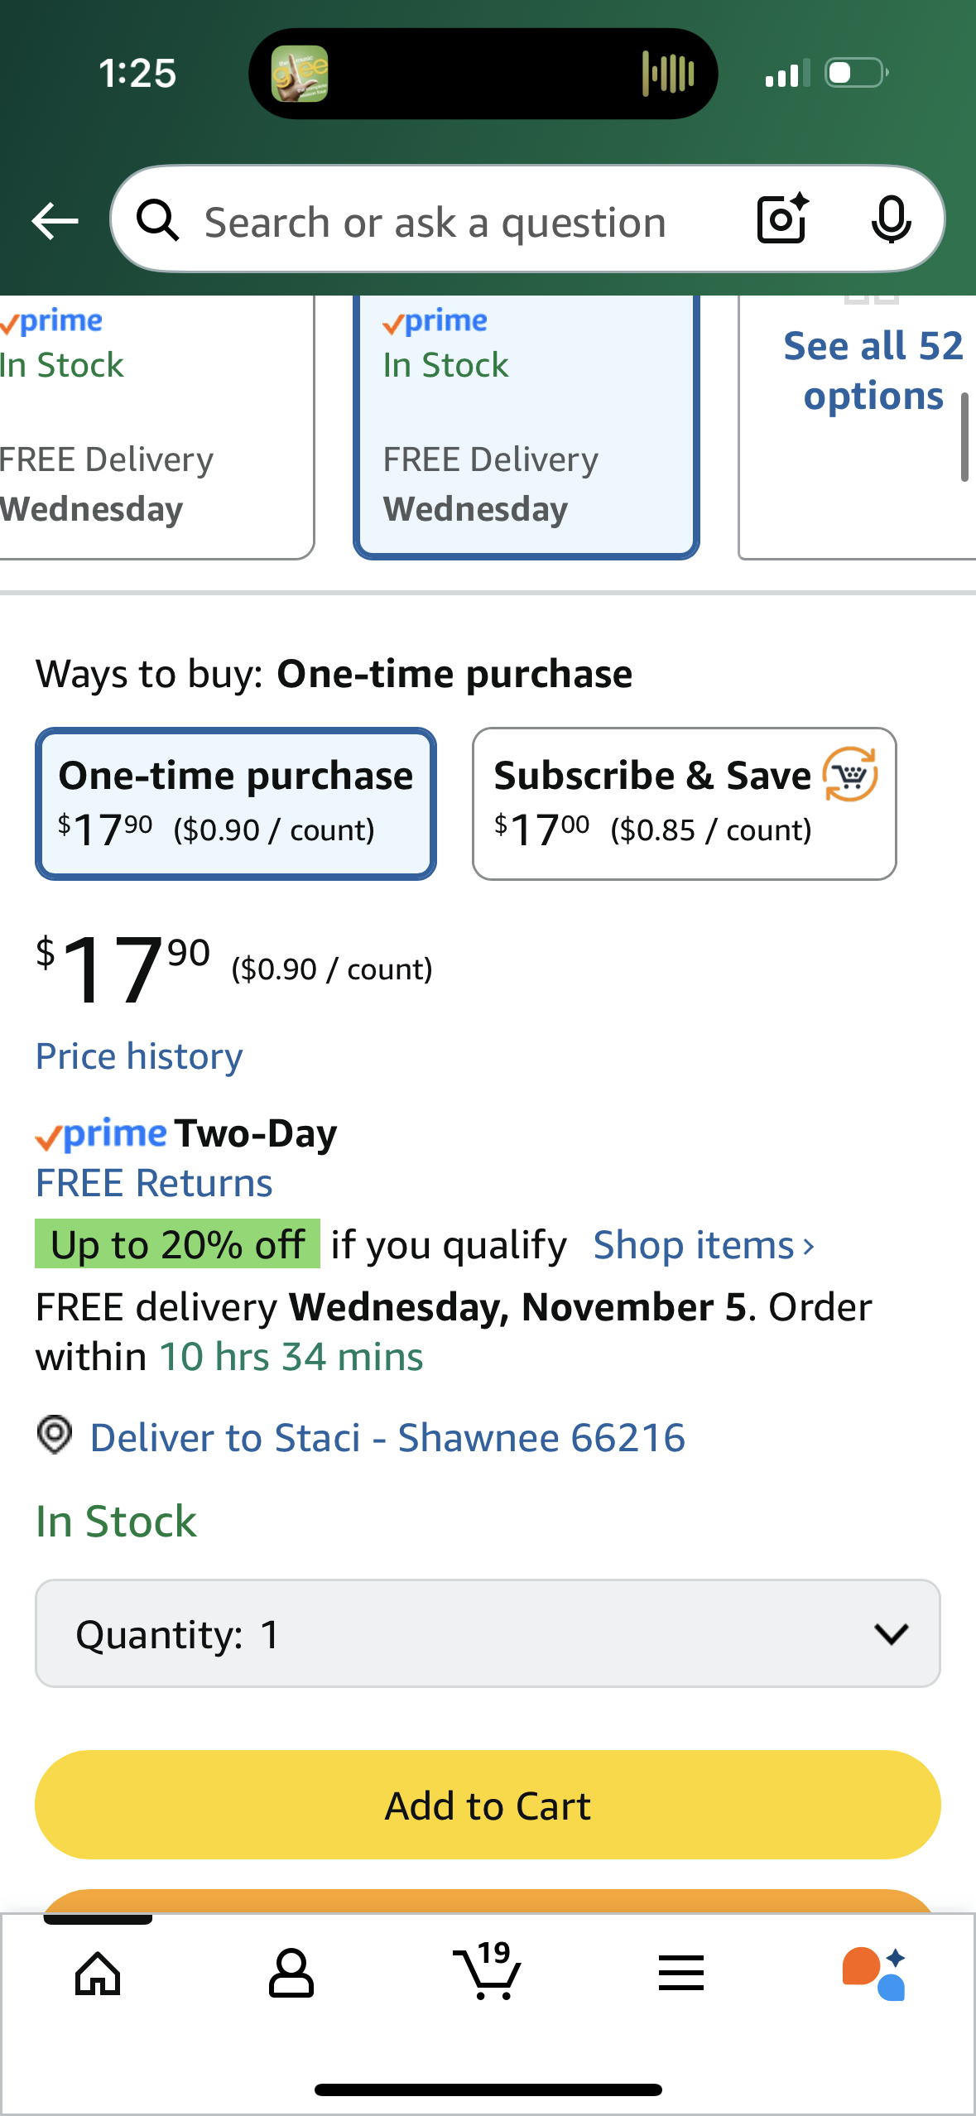Tap the back arrow icon
The height and width of the screenshot is (2116, 976).
pos(55,221)
